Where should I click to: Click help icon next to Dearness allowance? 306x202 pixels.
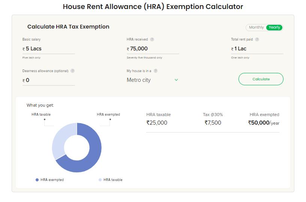[x=73, y=71]
